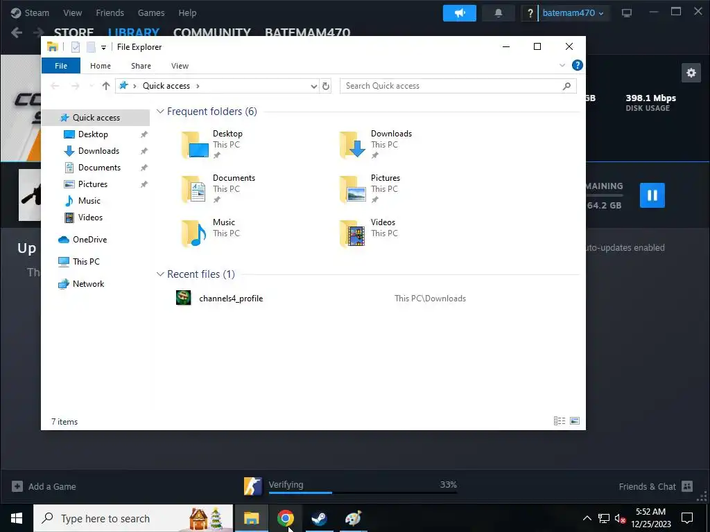Collapse the Recent files group
Screen dimensions: 710x532
pyautogui.click(x=160, y=274)
